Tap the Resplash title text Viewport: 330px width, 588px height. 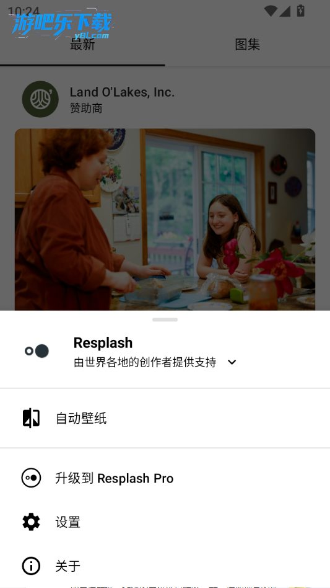coord(103,343)
